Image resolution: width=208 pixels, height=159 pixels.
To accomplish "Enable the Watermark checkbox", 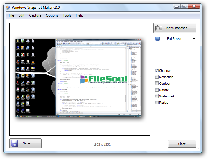I will click(x=157, y=96).
